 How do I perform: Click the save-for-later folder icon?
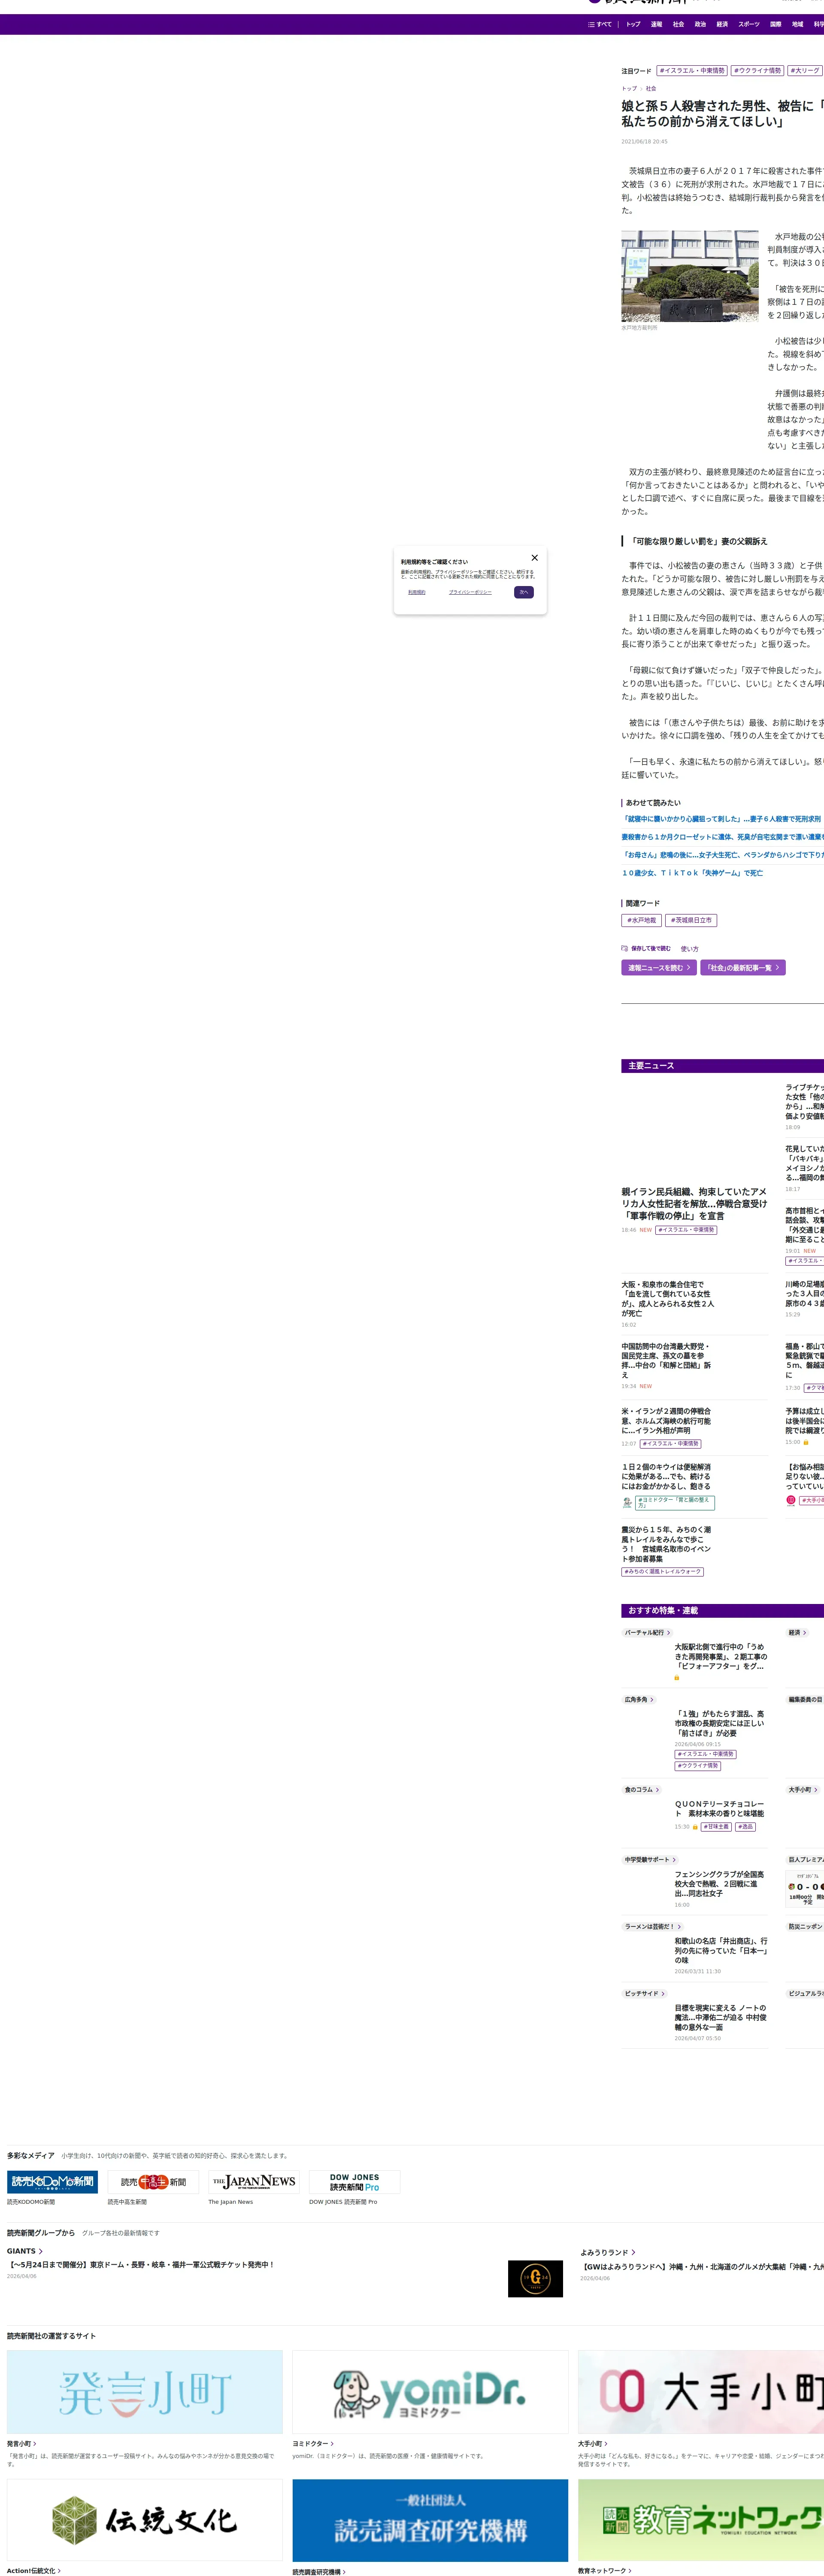[x=625, y=948]
